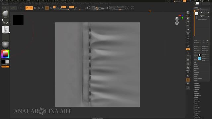Open the Preferences menu

tap(68, 3)
